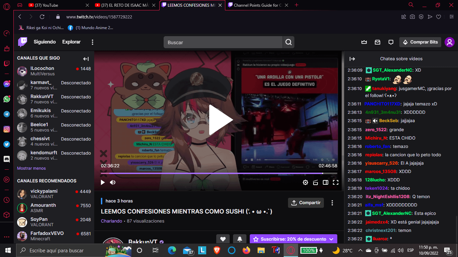Click the search magnifier button on Twitch

click(x=288, y=42)
